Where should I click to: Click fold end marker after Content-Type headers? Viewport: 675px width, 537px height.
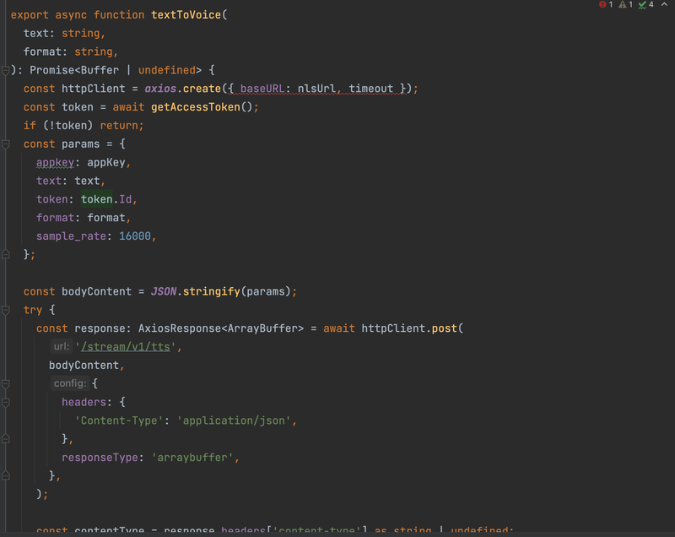pyautogui.click(x=5, y=439)
